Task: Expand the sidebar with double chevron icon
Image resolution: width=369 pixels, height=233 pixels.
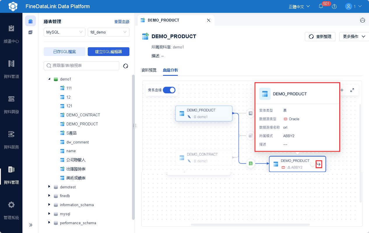Action: pos(31,225)
